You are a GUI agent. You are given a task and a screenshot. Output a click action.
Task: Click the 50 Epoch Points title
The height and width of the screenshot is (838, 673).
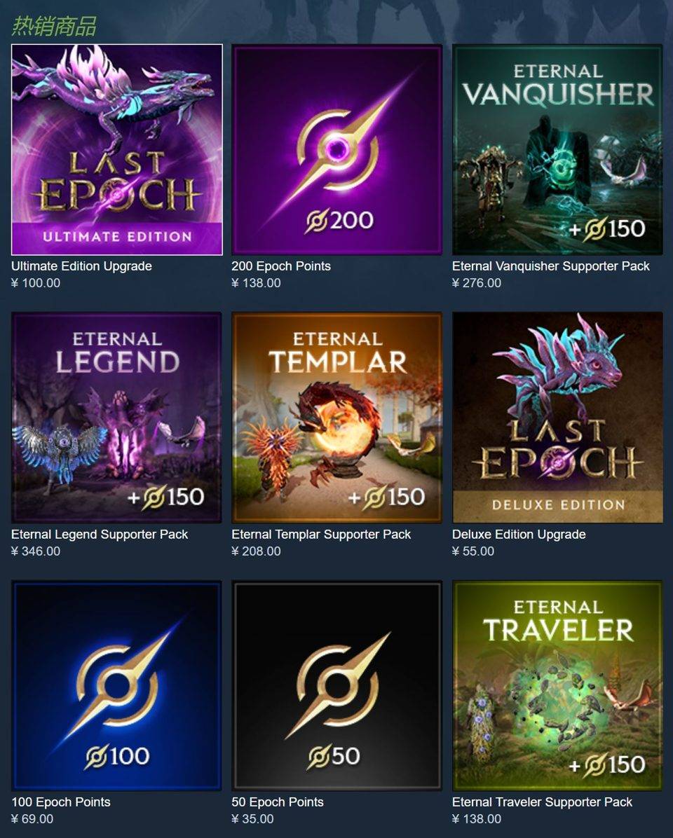(x=278, y=802)
